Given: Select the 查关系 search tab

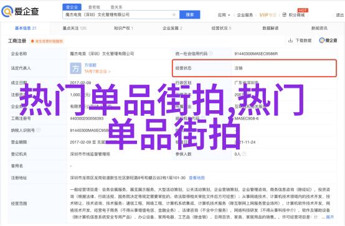Looking at the screenshot, I should coord(116,7).
